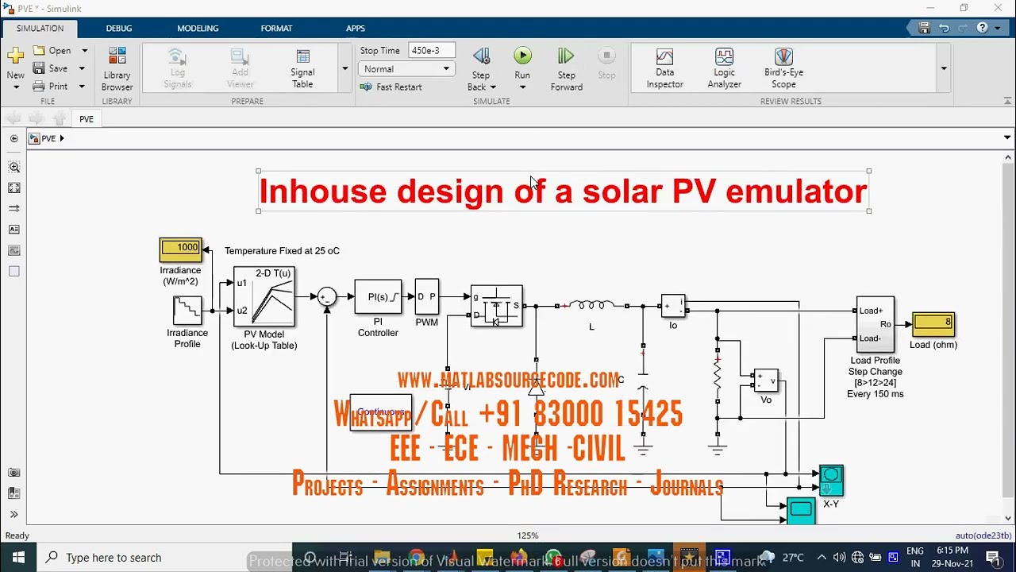Screen dimensions: 1016x572
Task: Click the Undo icon in title toolbar
Action: click(944, 28)
